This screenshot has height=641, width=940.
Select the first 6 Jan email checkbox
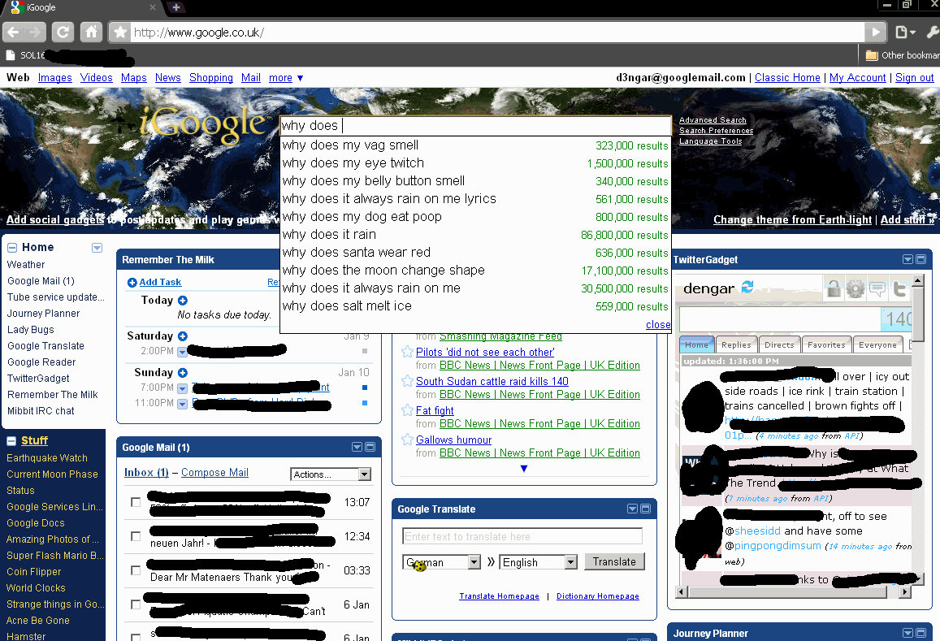[x=136, y=604]
